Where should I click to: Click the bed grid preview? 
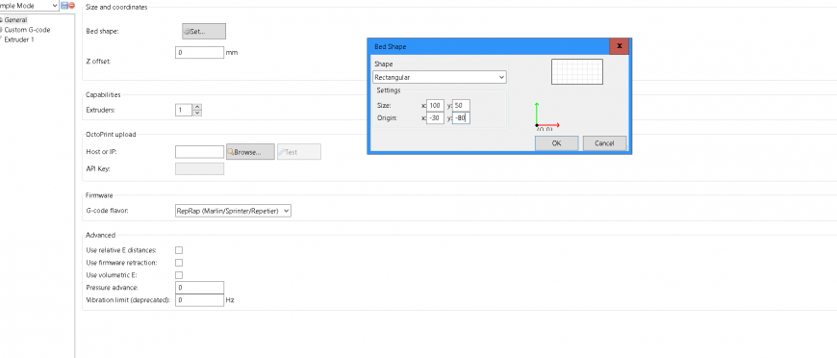pos(577,71)
